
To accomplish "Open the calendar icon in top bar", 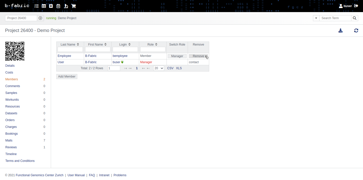I will (58, 6).
